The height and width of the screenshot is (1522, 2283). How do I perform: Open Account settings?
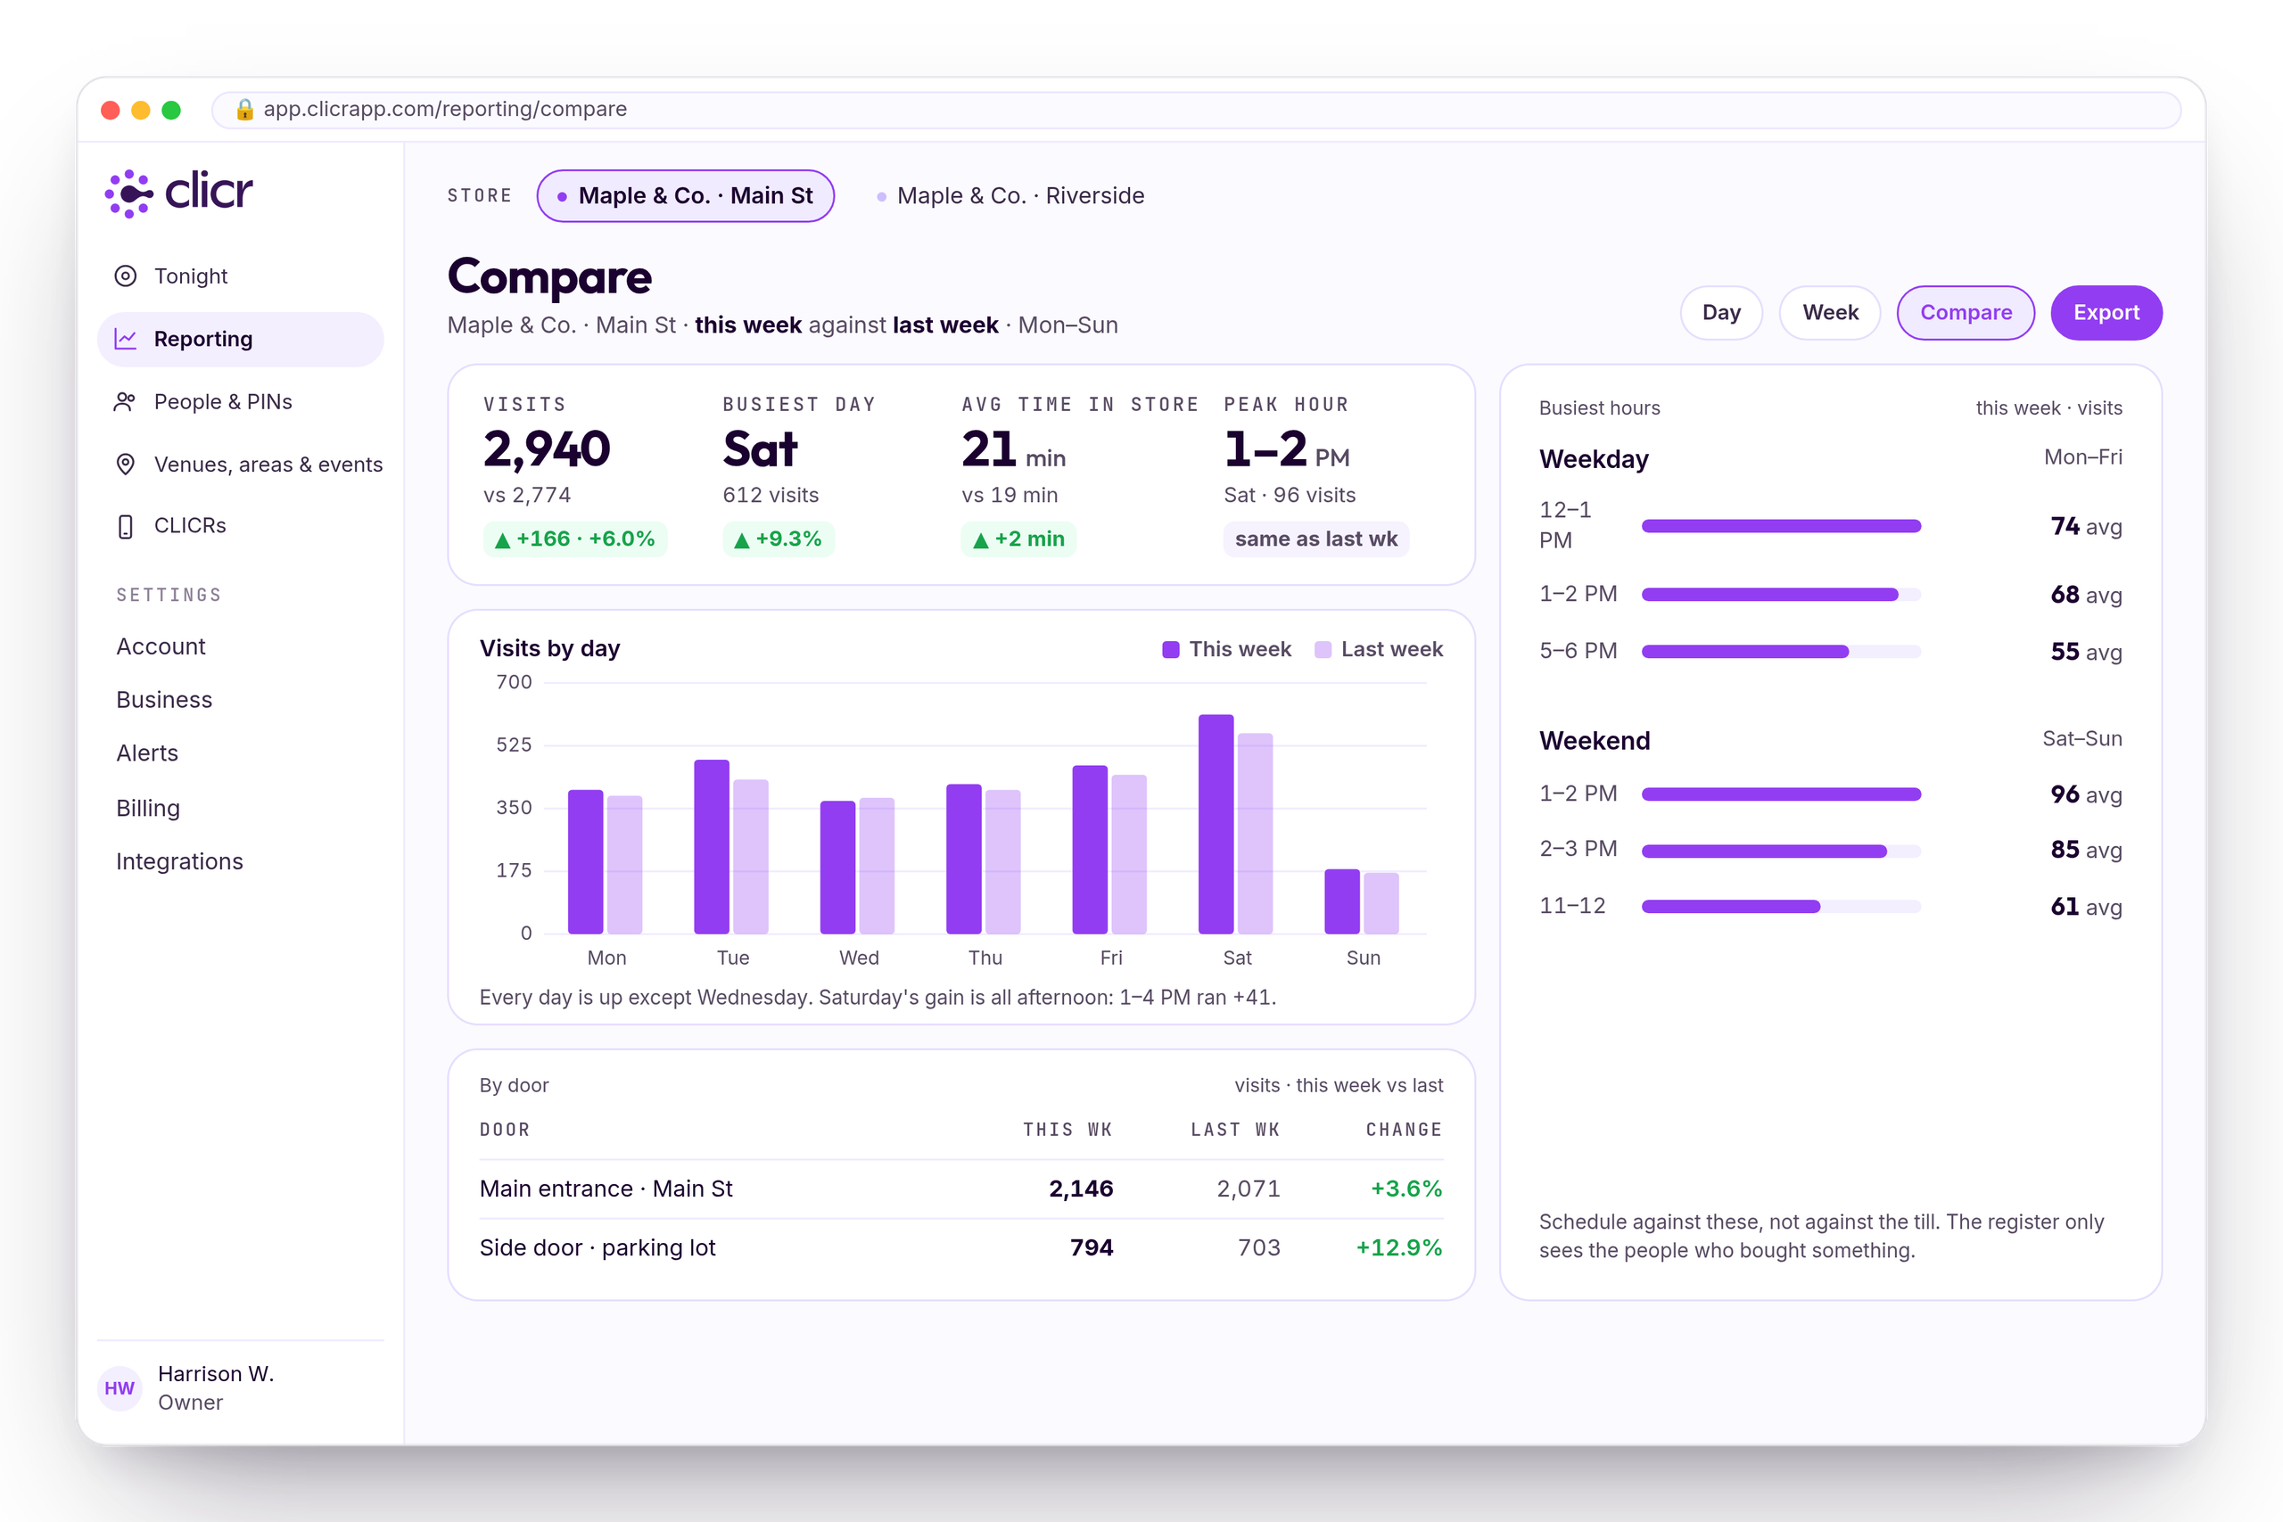pyautogui.click(x=161, y=646)
